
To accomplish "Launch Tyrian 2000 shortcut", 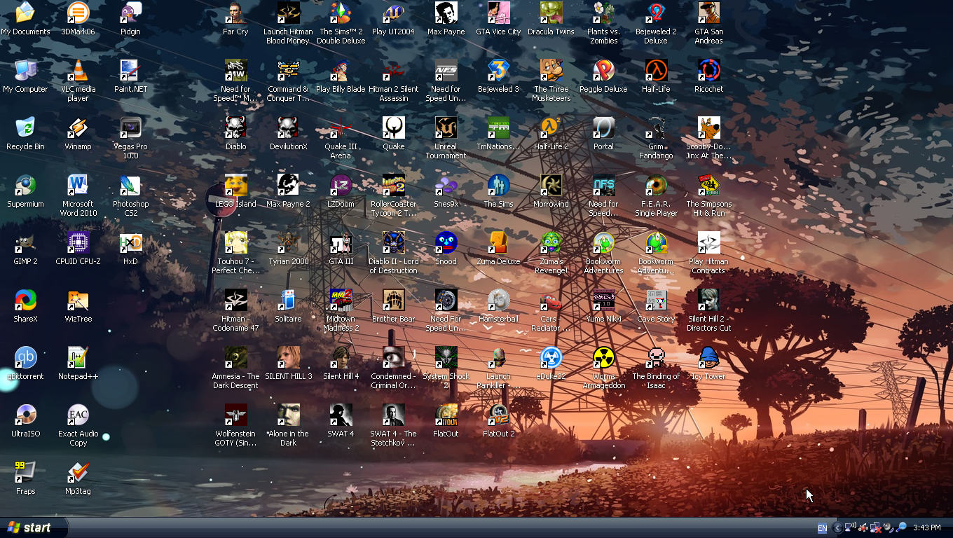I will coord(288,242).
